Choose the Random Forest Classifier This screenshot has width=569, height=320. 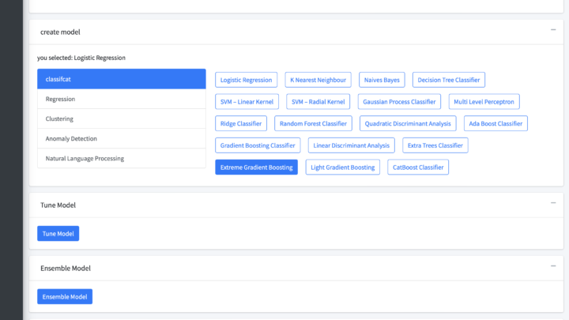[x=313, y=123]
